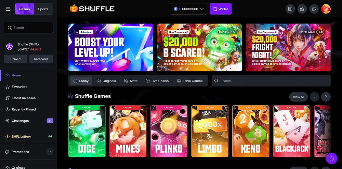
Task: Open the Shuffle SHFL token icon
Action: [9, 47]
